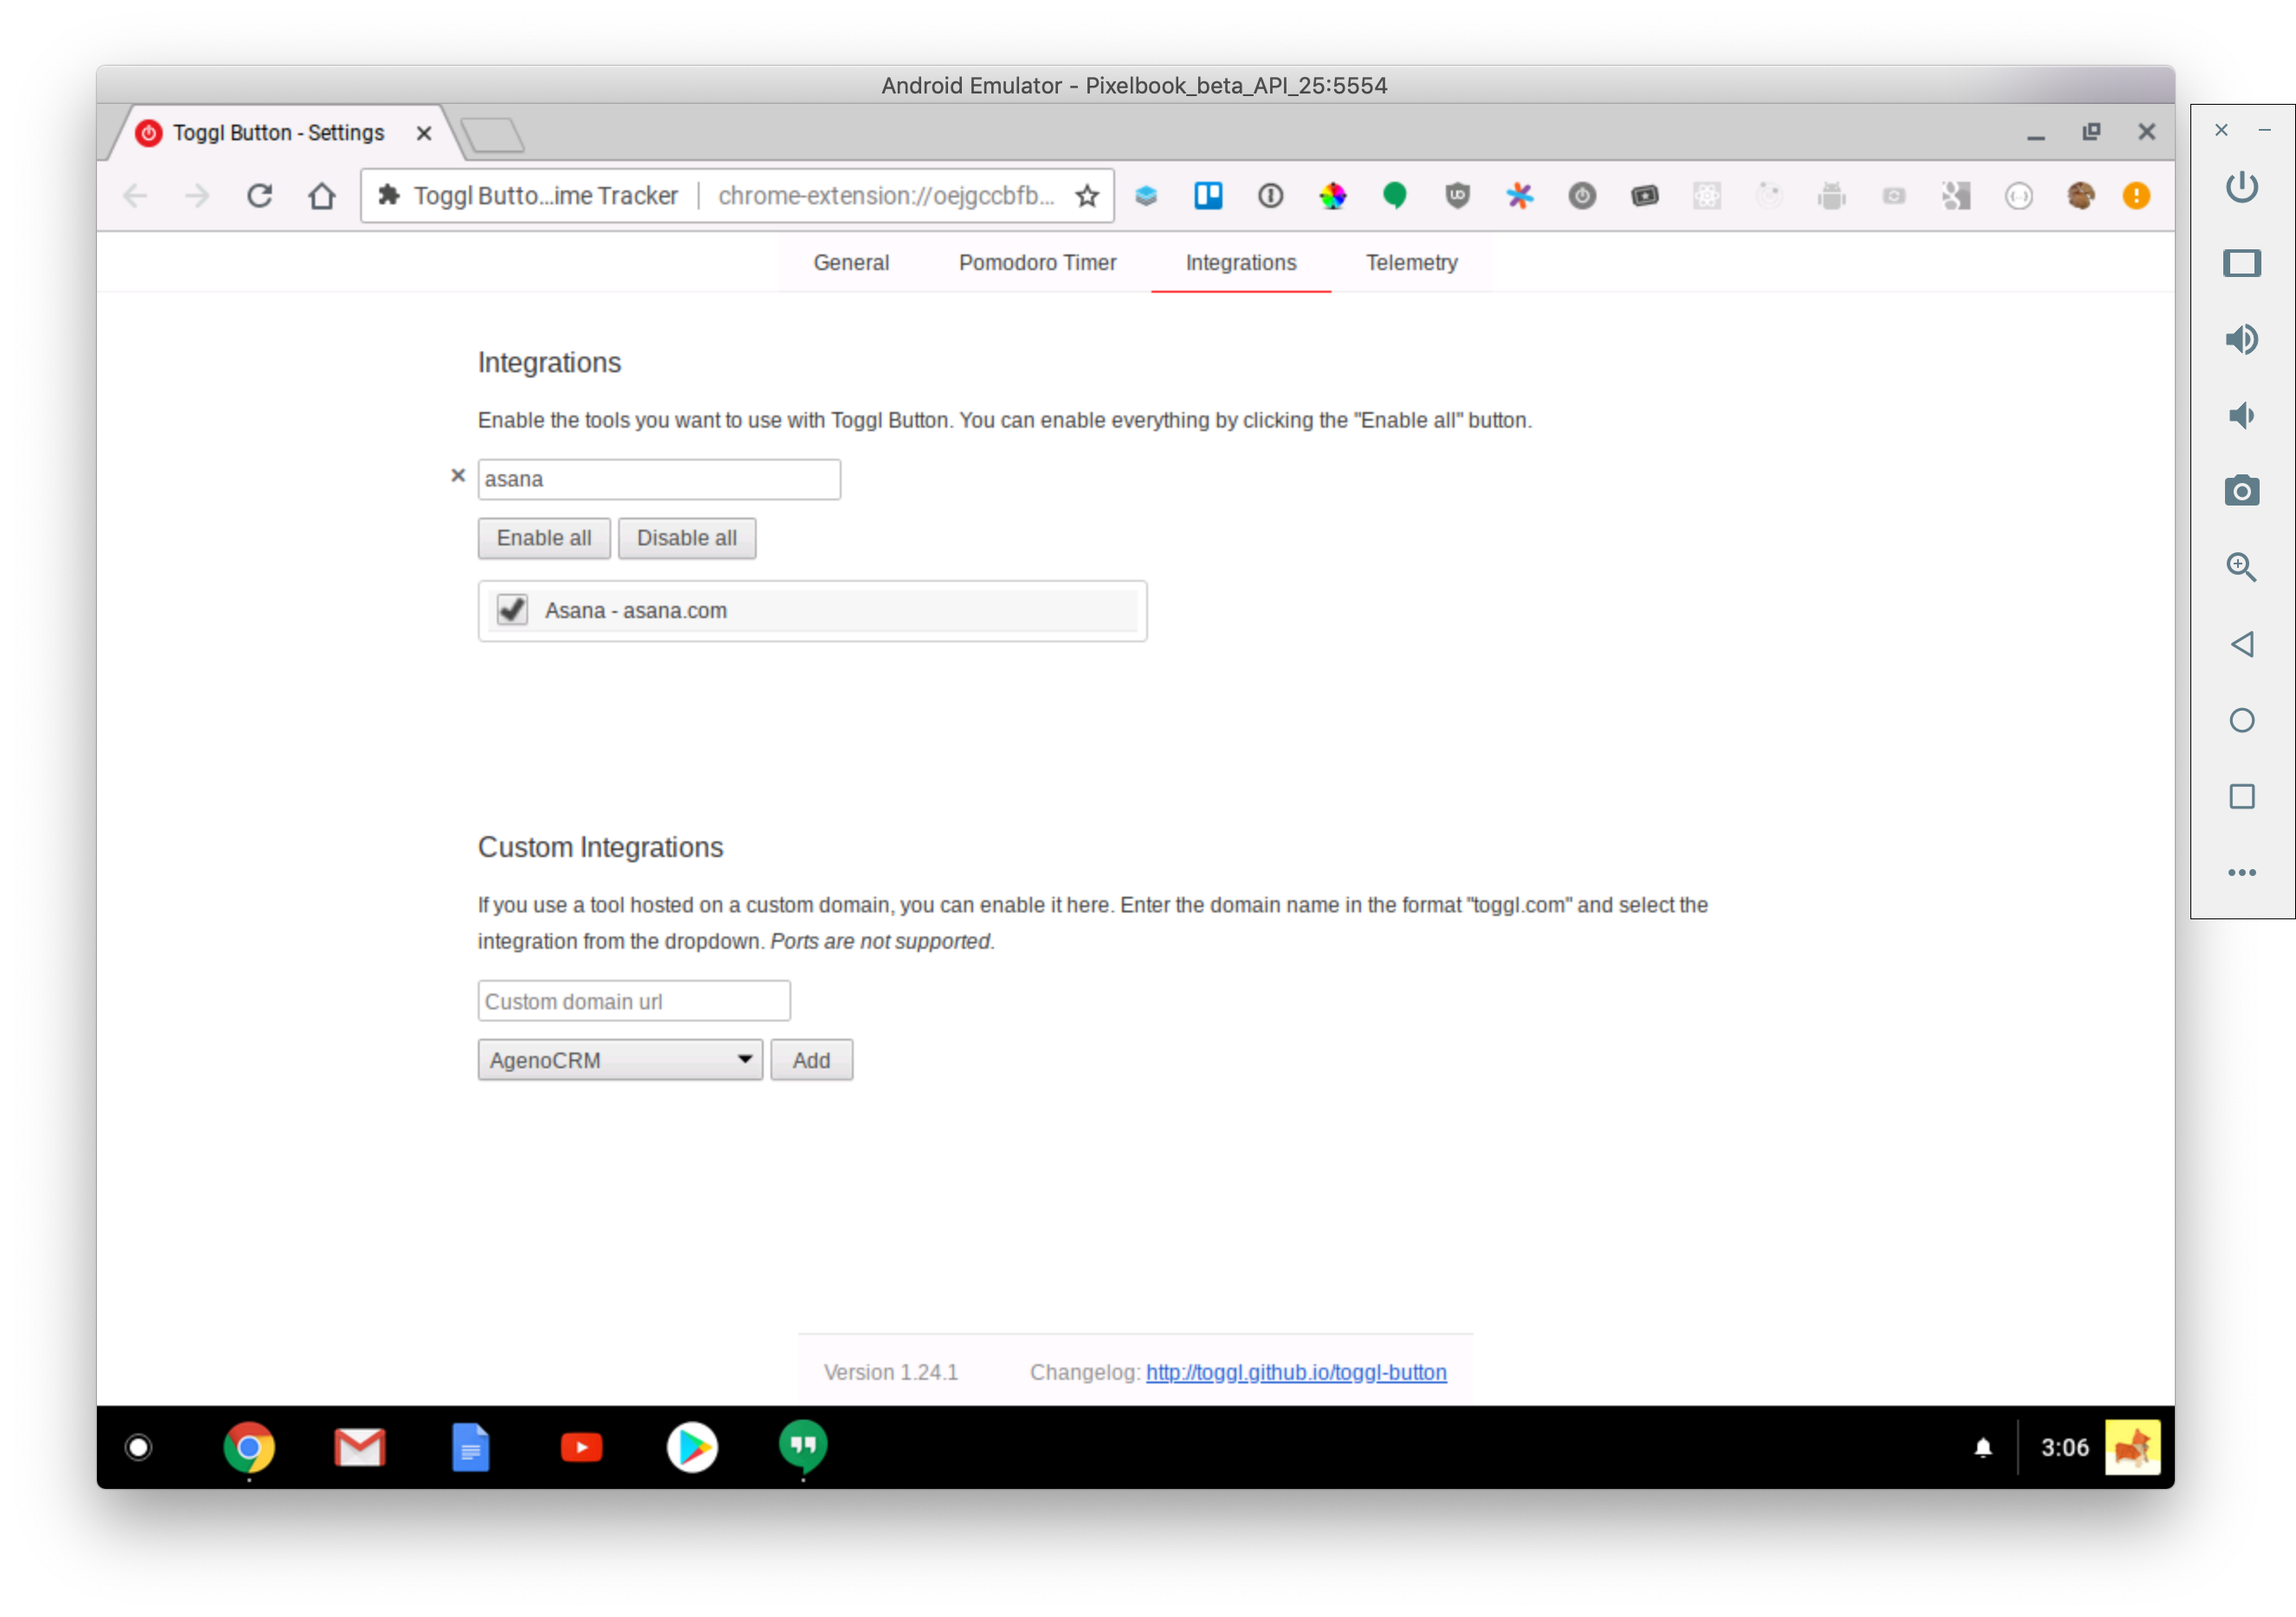This screenshot has height=1617, width=2296.
Task: Open the Pomodoro Timer tab
Action: pos(1037,263)
